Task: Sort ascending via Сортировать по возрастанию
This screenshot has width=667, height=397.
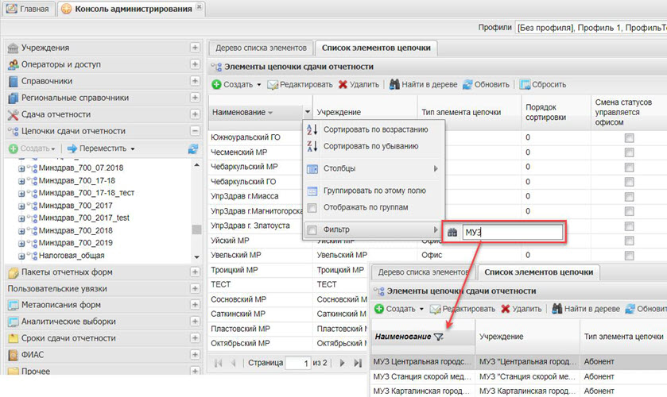Action: [x=374, y=129]
